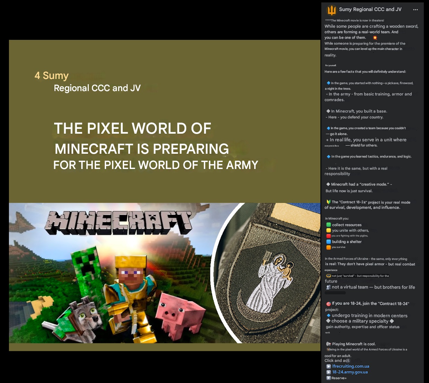Click 'Click and act' text

coord(337,360)
